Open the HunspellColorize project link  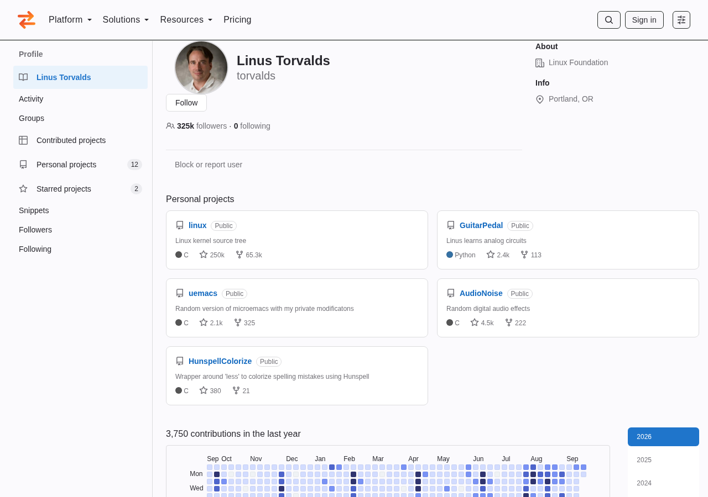point(220,361)
